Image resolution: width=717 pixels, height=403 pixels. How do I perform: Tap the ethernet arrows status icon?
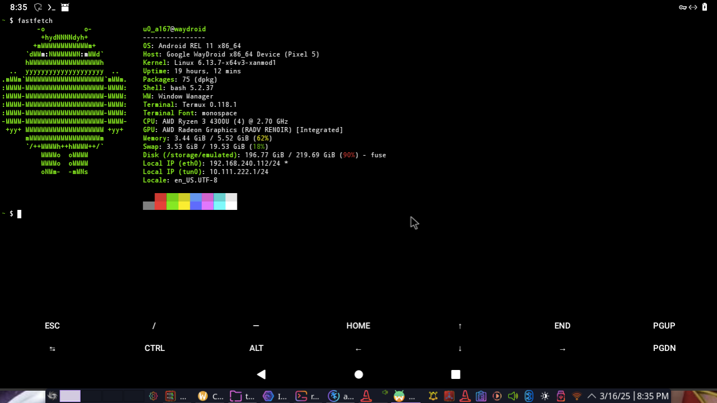693,8
